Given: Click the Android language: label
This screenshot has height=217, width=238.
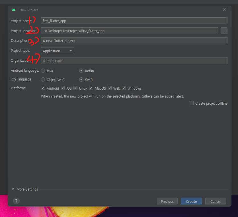Looking at the screenshot, I should [x=25, y=71].
